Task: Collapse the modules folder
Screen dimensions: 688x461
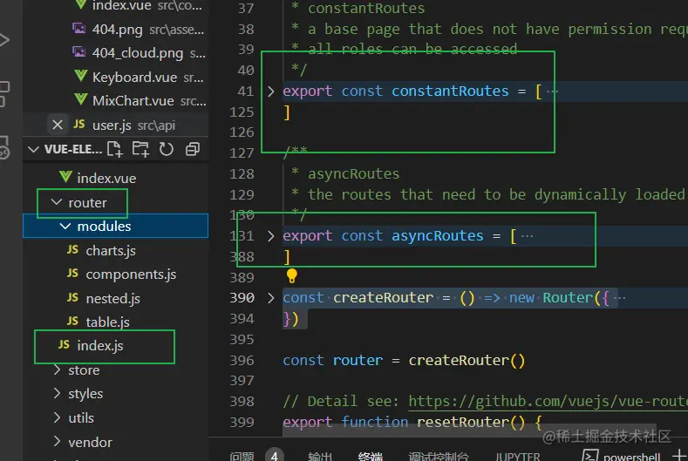Action: (65, 227)
